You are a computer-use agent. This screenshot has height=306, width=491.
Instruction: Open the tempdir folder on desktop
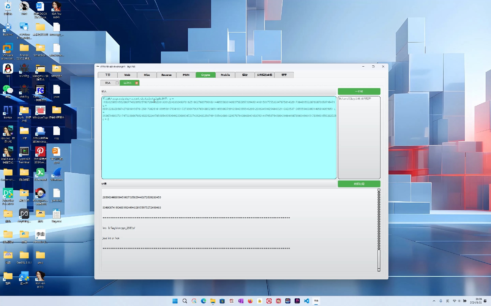click(x=57, y=71)
